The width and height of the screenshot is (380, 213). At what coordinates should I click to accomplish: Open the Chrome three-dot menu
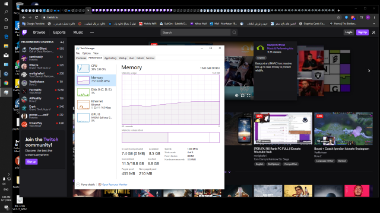375,17
